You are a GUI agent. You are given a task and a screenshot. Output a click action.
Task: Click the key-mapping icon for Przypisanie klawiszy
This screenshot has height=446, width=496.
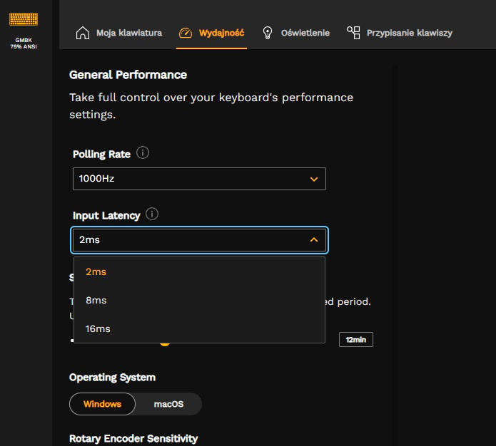(353, 32)
